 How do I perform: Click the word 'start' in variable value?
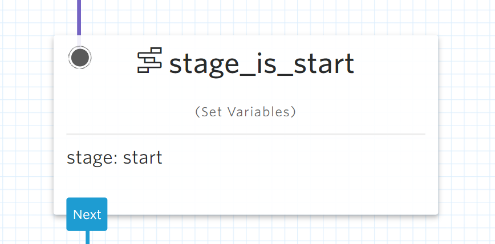[143, 157]
